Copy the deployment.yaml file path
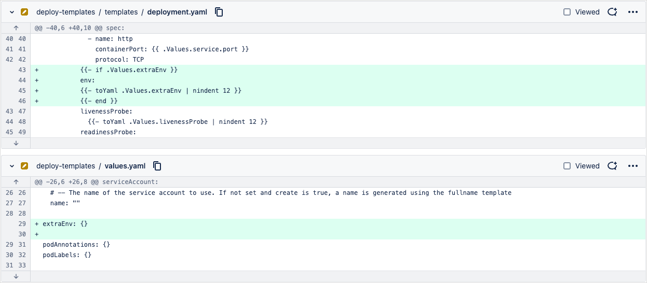Image resolution: width=647 pixels, height=283 pixels. (219, 12)
